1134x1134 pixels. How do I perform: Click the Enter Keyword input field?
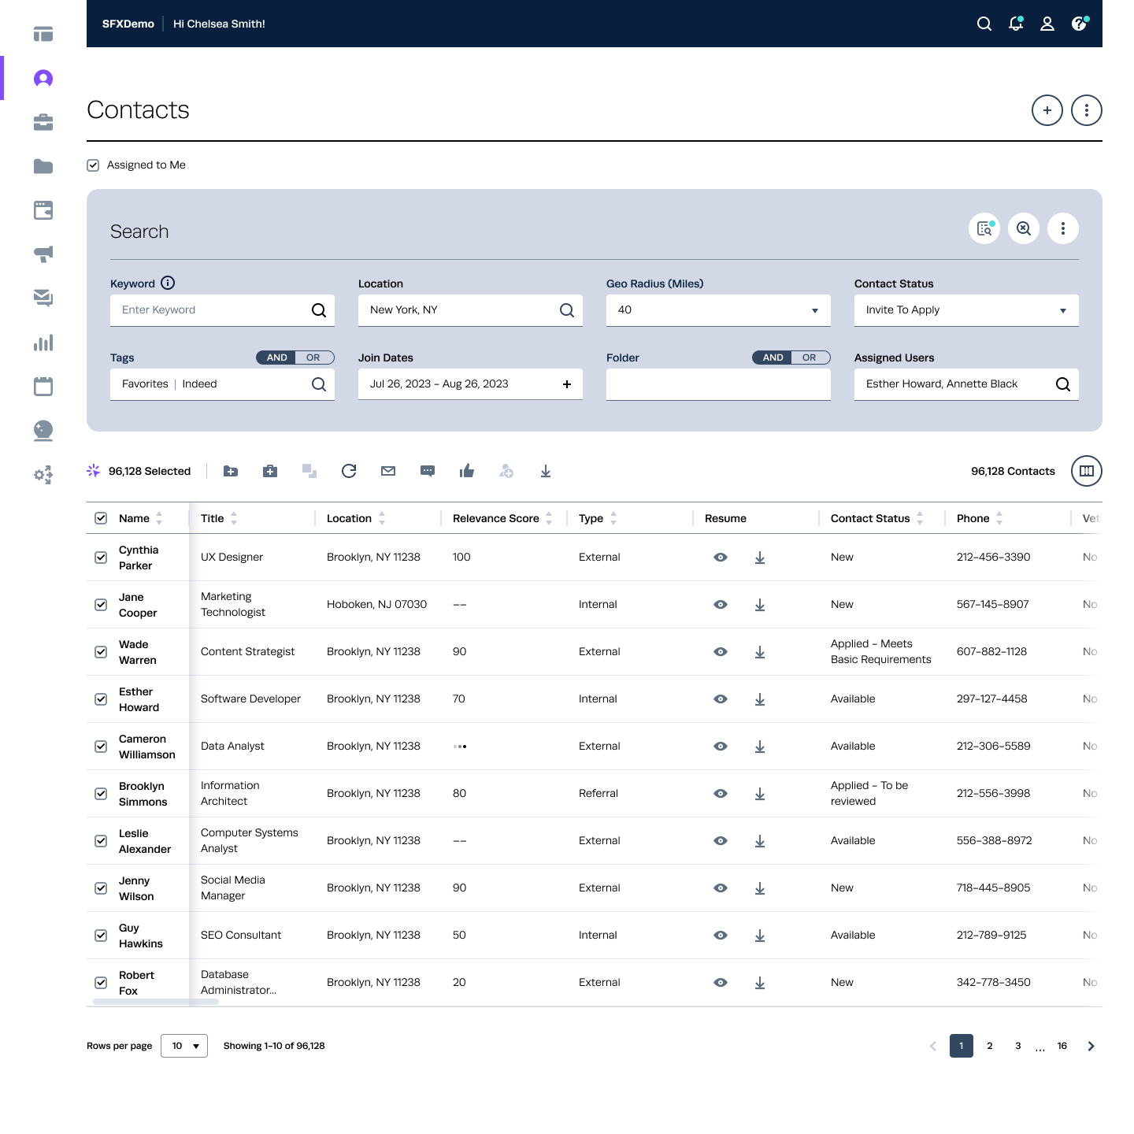tap(213, 310)
